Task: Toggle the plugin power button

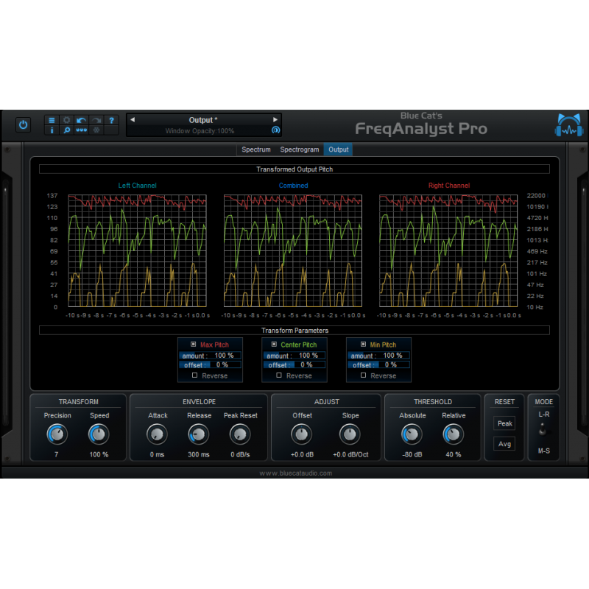Action: coord(24,124)
